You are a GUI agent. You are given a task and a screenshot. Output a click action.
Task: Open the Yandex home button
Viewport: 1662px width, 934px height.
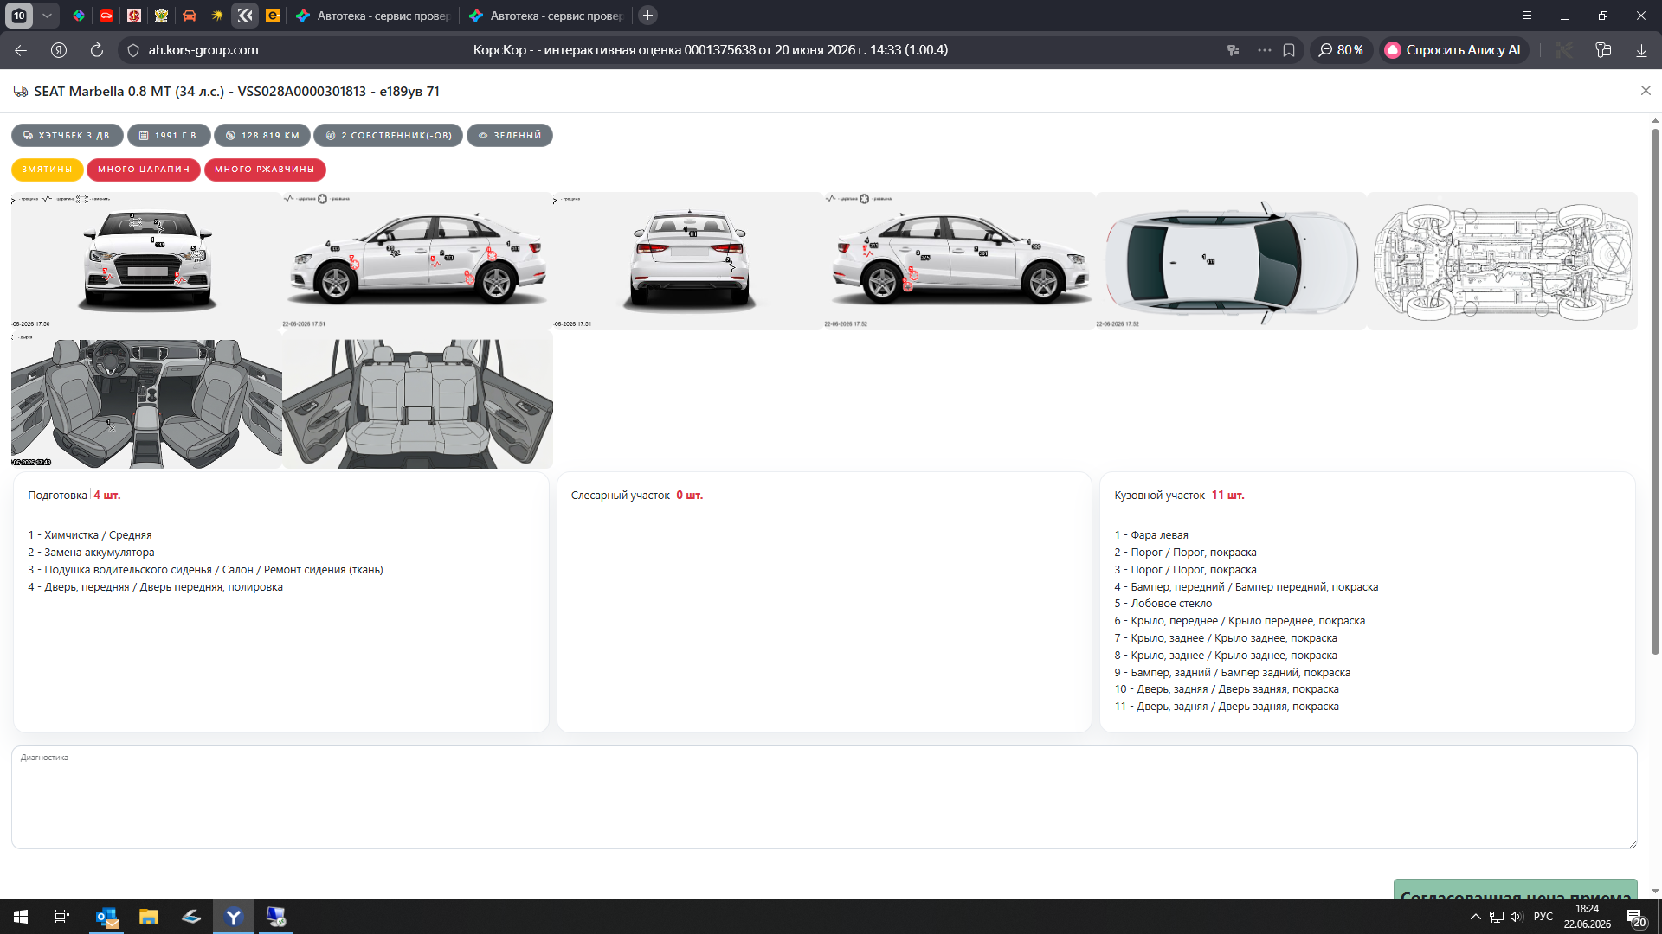tap(59, 50)
